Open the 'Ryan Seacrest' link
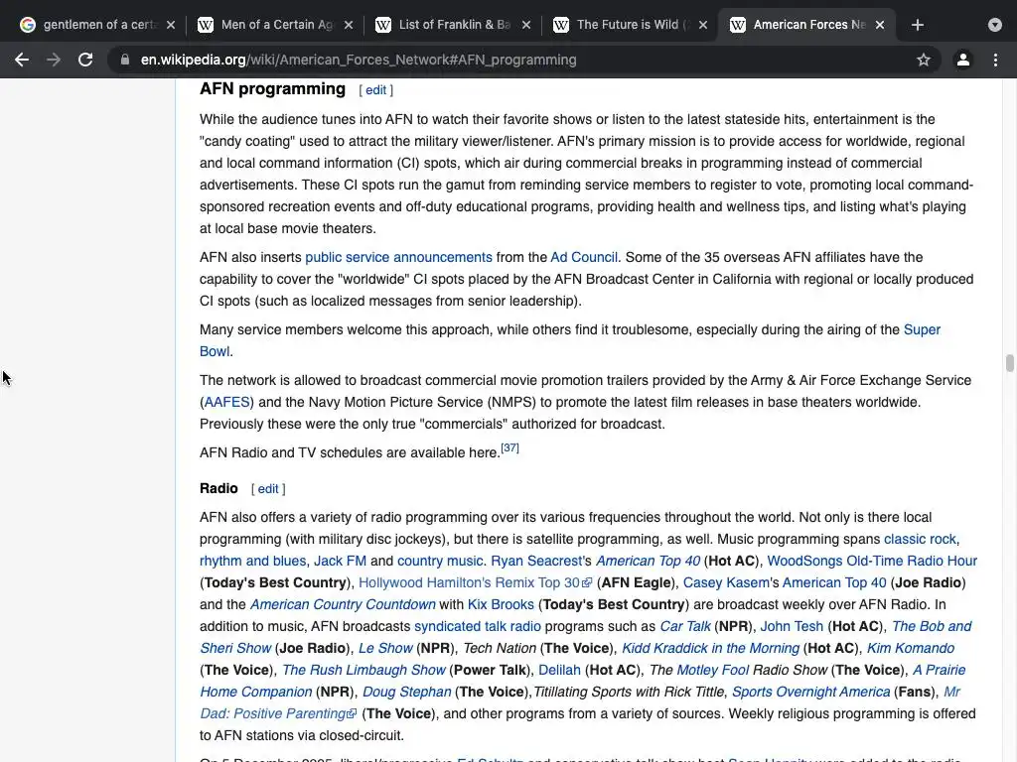The width and height of the screenshot is (1017, 762). 536,562
